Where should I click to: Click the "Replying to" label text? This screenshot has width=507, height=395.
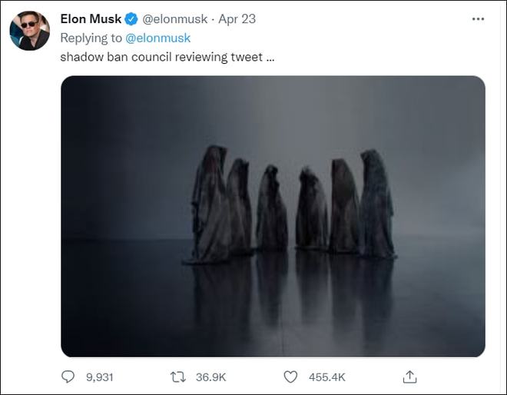[x=91, y=38]
